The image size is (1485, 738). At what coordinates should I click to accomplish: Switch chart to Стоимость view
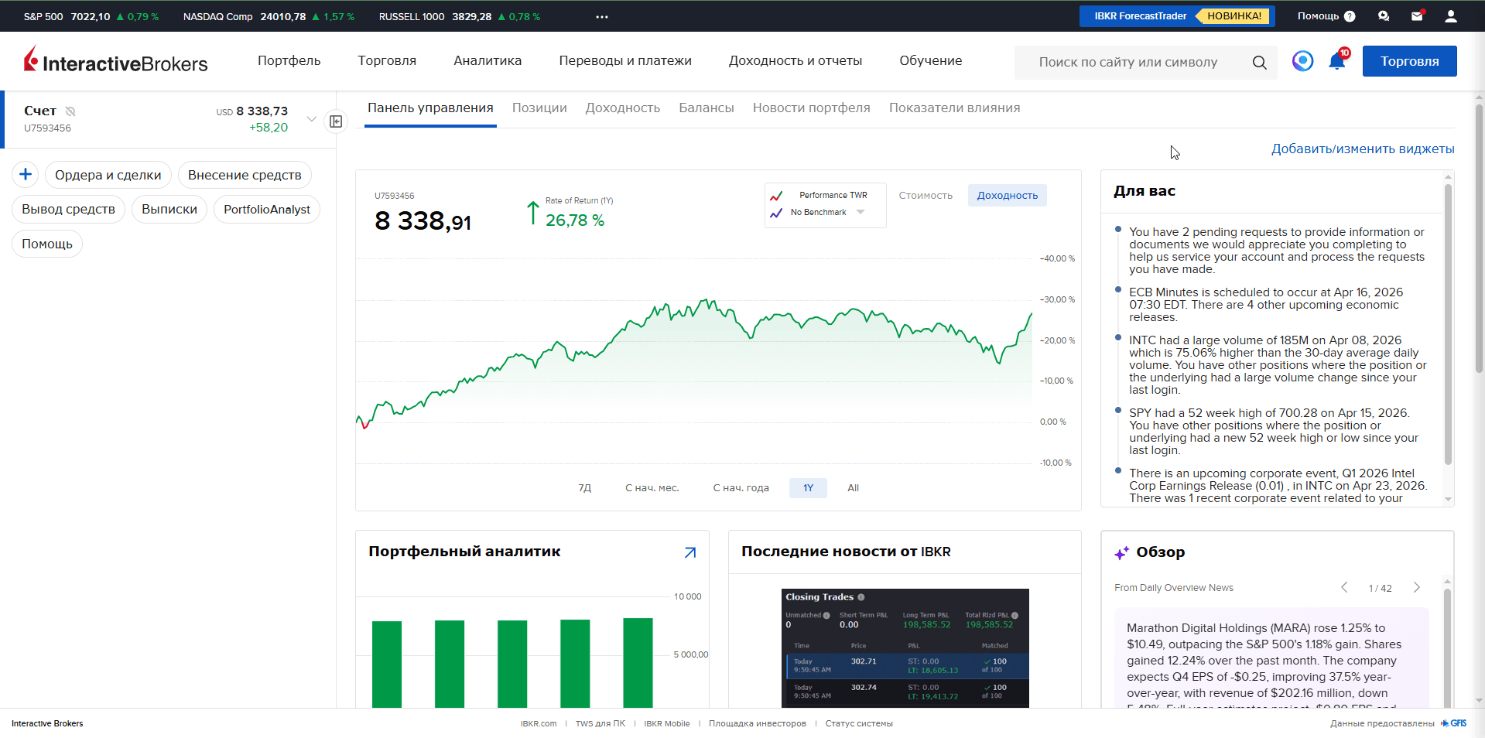pos(926,195)
